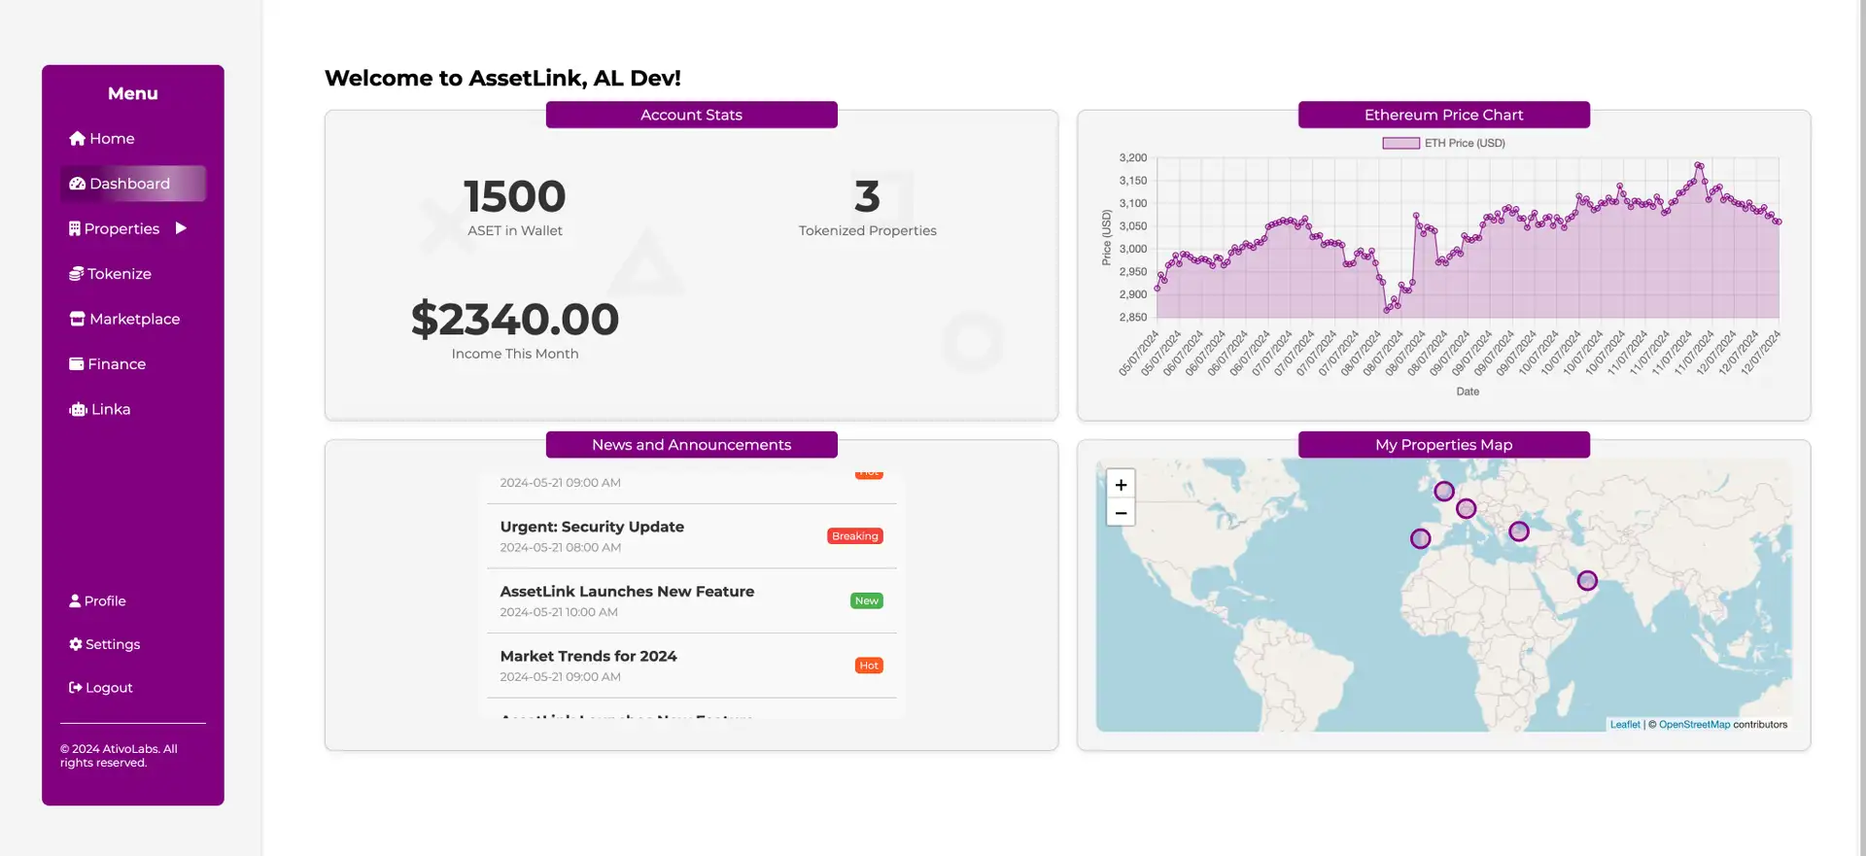Click the Marketplace store icon
1866x856 pixels.
click(x=77, y=319)
